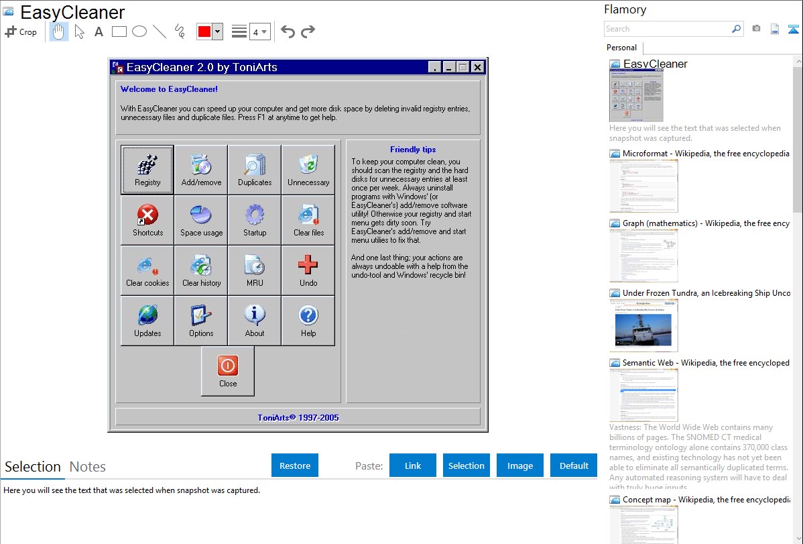Click the camera snapshot icon
The height and width of the screenshot is (544, 803).
click(x=756, y=29)
